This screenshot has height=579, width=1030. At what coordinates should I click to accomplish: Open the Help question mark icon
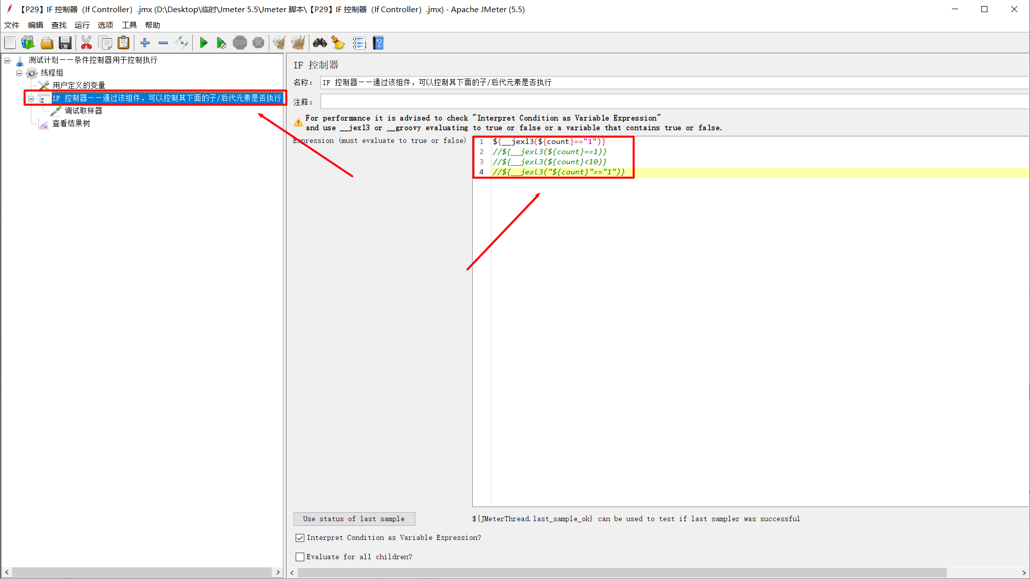click(378, 43)
